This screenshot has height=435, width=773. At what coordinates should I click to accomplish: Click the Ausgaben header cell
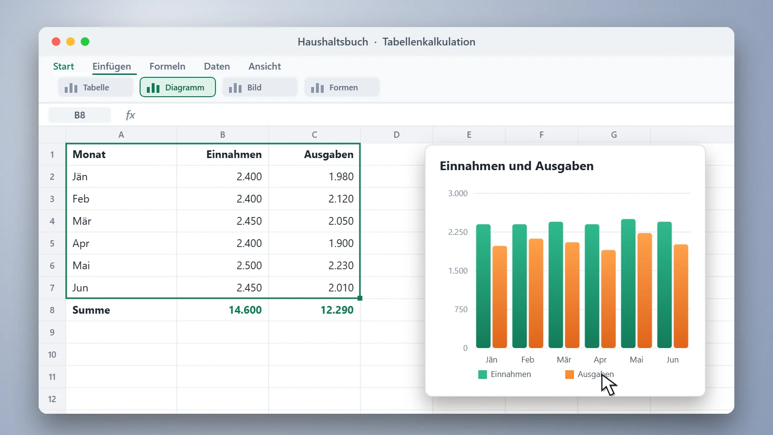pyautogui.click(x=315, y=155)
